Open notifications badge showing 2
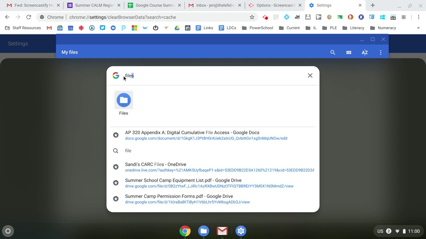The height and width of the screenshot is (239, 426). tap(389, 231)
